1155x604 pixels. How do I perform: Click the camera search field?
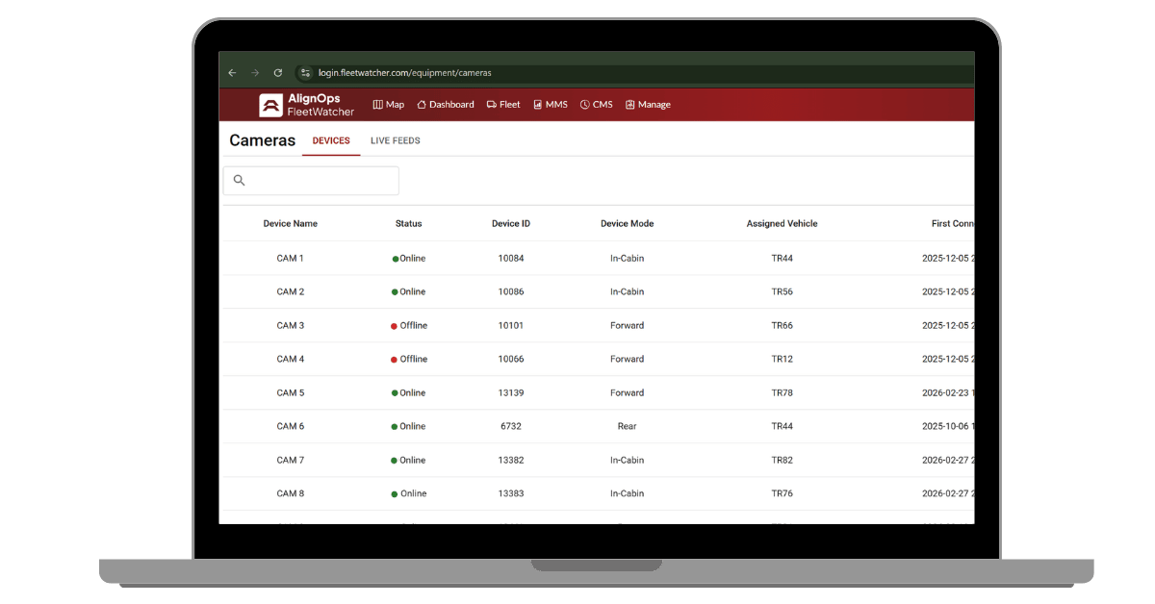(311, 181)
